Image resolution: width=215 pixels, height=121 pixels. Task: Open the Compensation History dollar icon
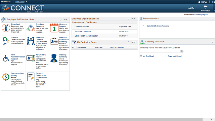coord(6,77)
